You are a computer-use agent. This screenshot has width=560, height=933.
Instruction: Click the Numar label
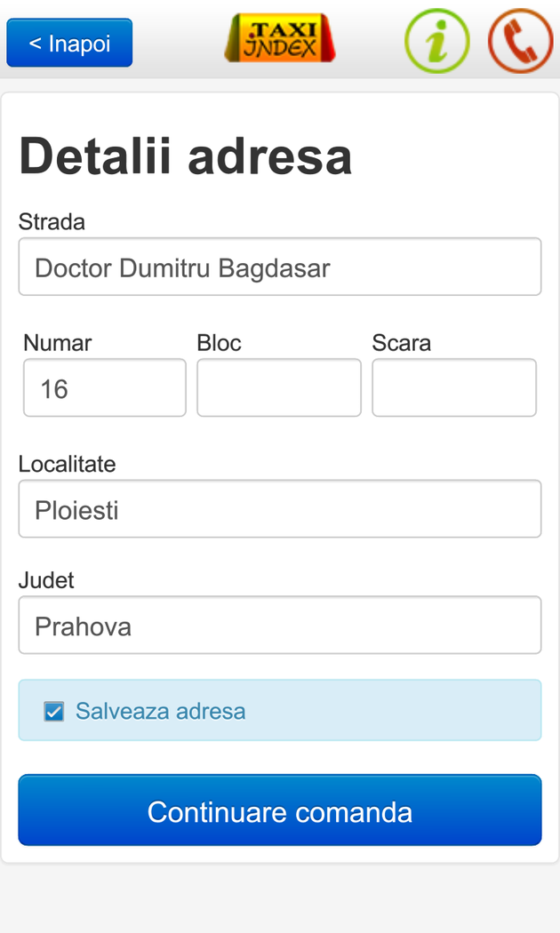coord(57,343)
